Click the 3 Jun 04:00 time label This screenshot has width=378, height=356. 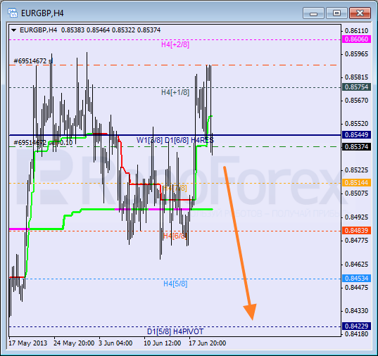(115, 343)
